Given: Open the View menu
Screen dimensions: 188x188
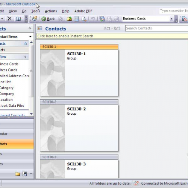Looking at the screenshot, I should (x=13, y=11).
